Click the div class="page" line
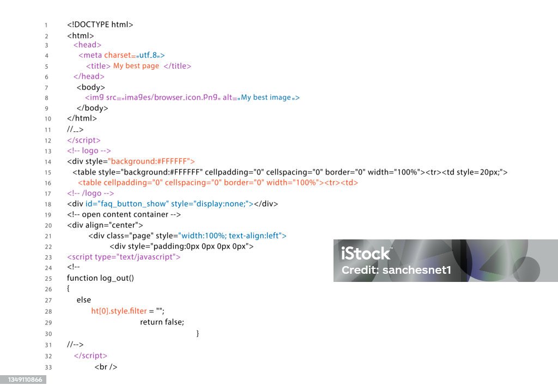This screenshot has width=558, height=391. pos(187,236)
